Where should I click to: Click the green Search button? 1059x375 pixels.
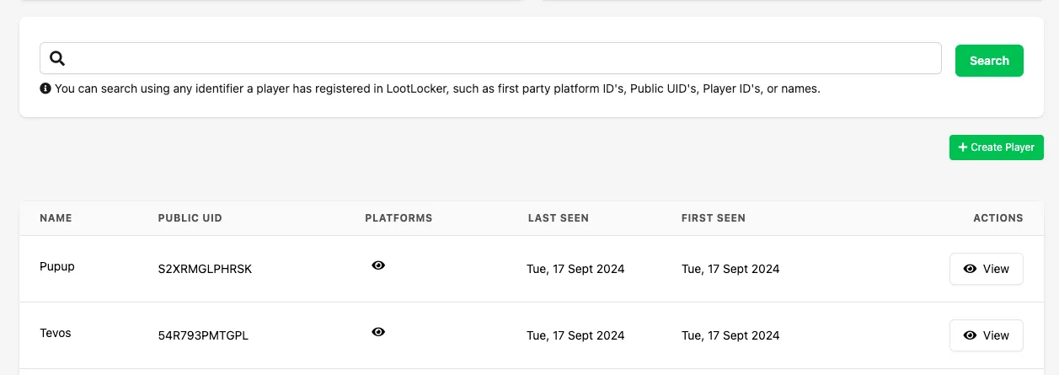989,61
